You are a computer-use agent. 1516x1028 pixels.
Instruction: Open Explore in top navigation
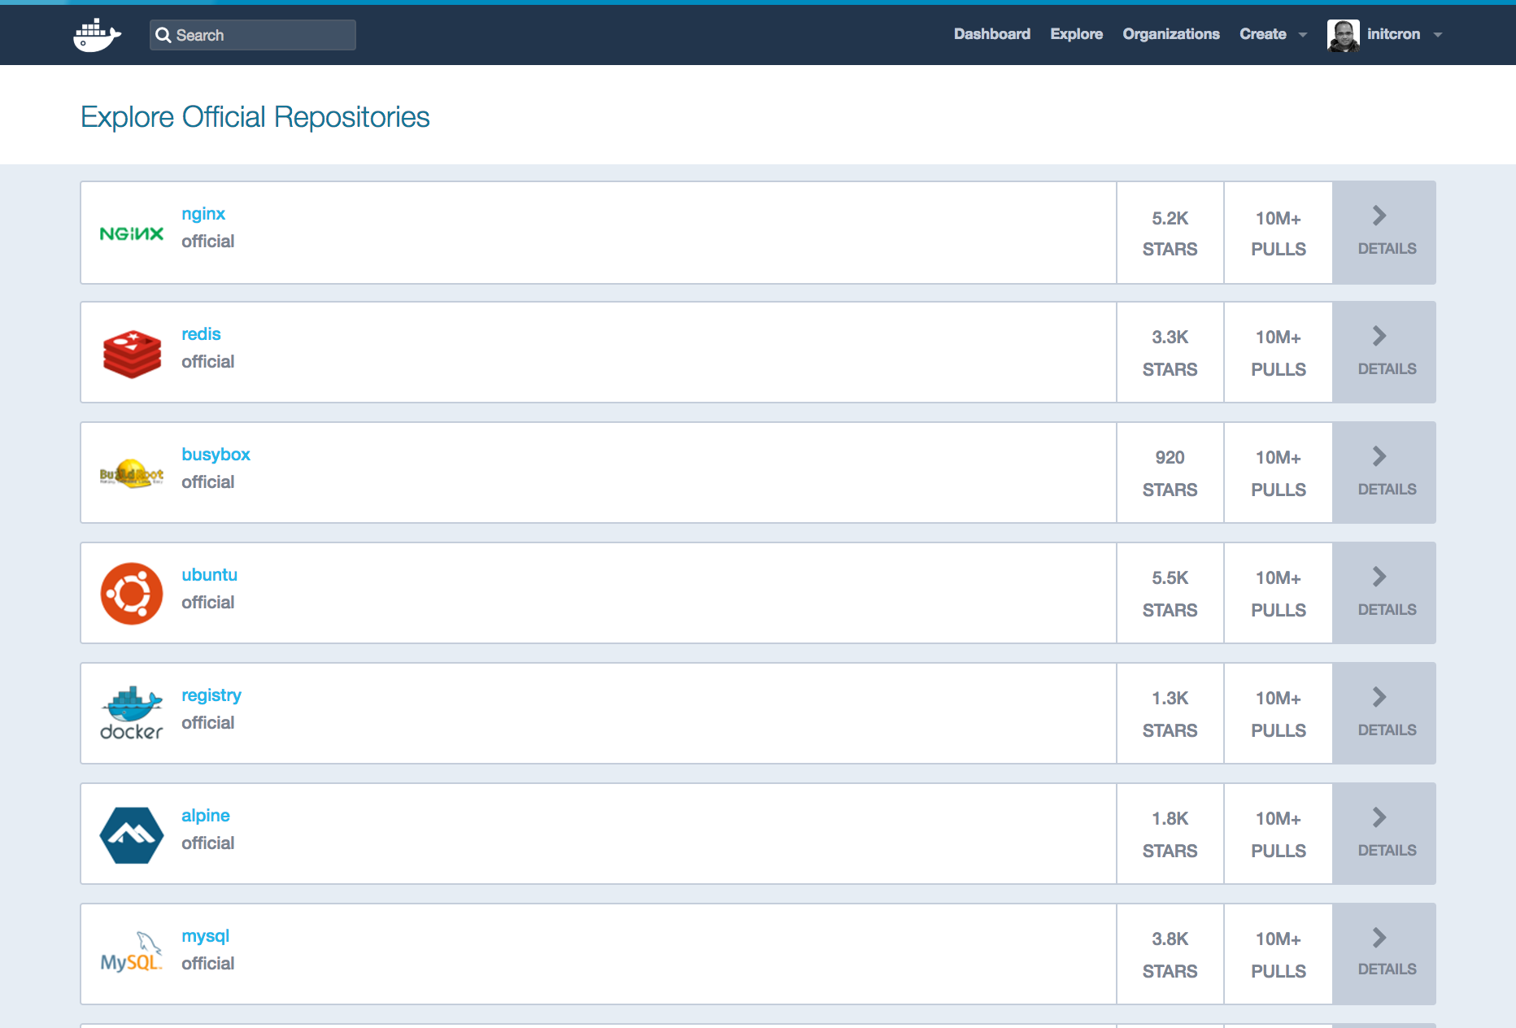click(x=1076, y=34)
